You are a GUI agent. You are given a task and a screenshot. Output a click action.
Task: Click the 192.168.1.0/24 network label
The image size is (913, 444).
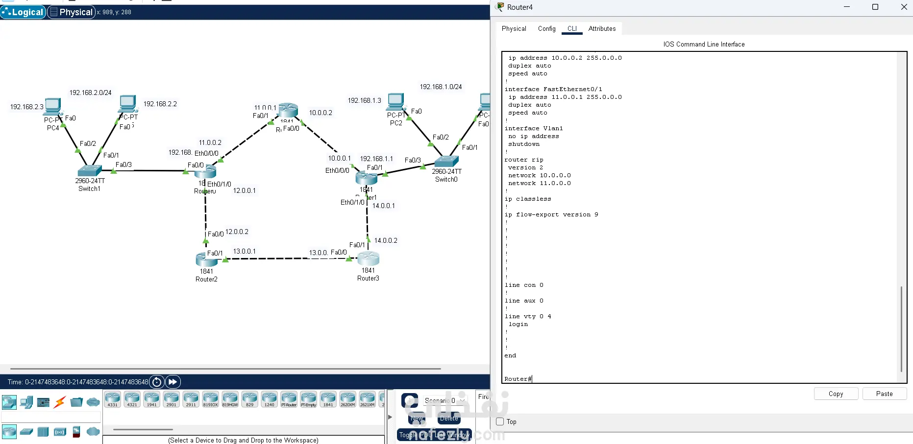tap(441, 87)
